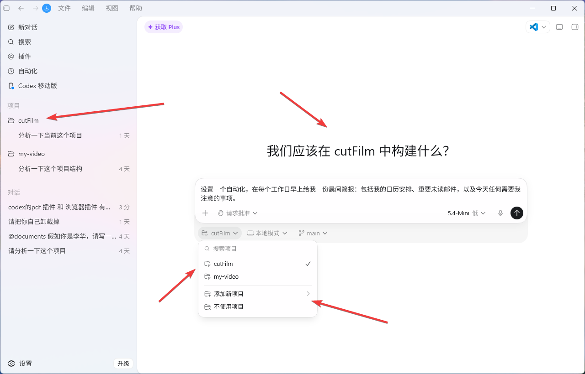Open the 视图 menu
The width and height of the screenshot is (585, 374).
(x=112, y=8)
